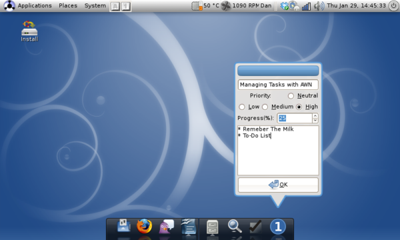Viewport: 400px width, 240px height.
Task: Open the network signal strength icon
Action: click(x=306, y=6)
